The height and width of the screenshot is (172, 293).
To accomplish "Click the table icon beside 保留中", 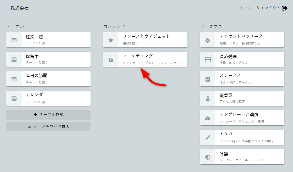I will pyautogui.click(x=14, y=60).
